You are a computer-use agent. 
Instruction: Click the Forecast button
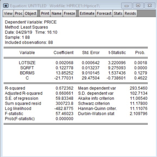[104, 13]
